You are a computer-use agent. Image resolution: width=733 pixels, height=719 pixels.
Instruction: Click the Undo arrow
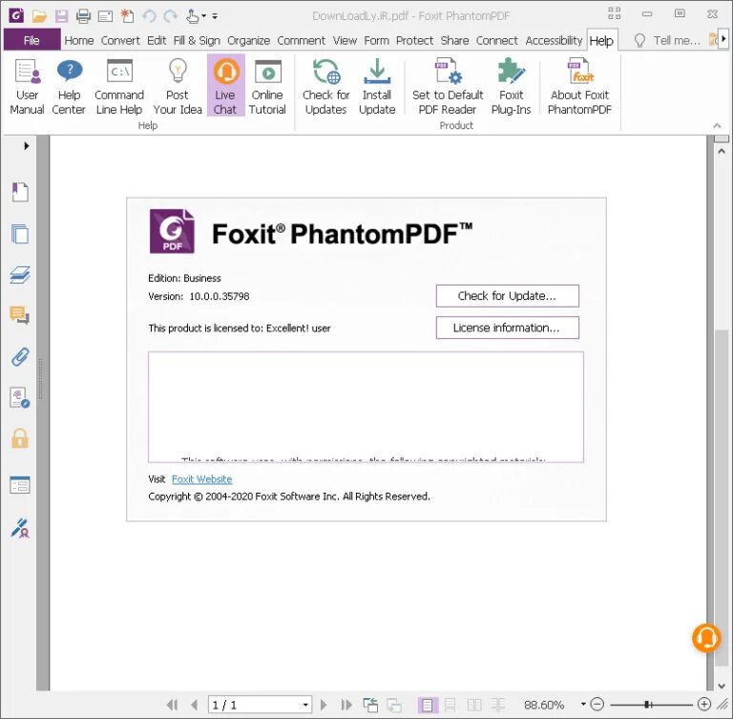(x=149, y=16)
